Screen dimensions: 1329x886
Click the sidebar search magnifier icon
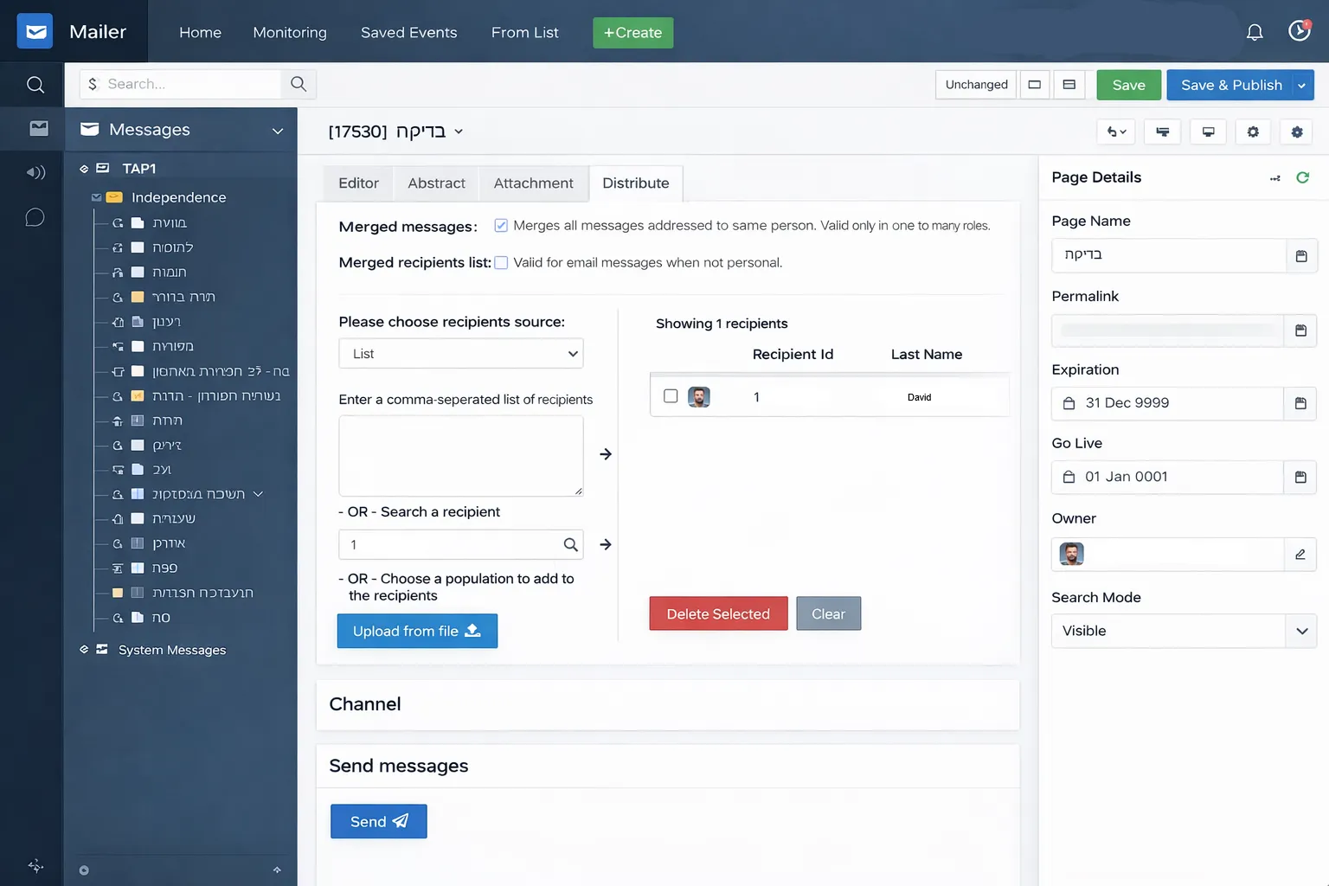(x=35, y=85)
